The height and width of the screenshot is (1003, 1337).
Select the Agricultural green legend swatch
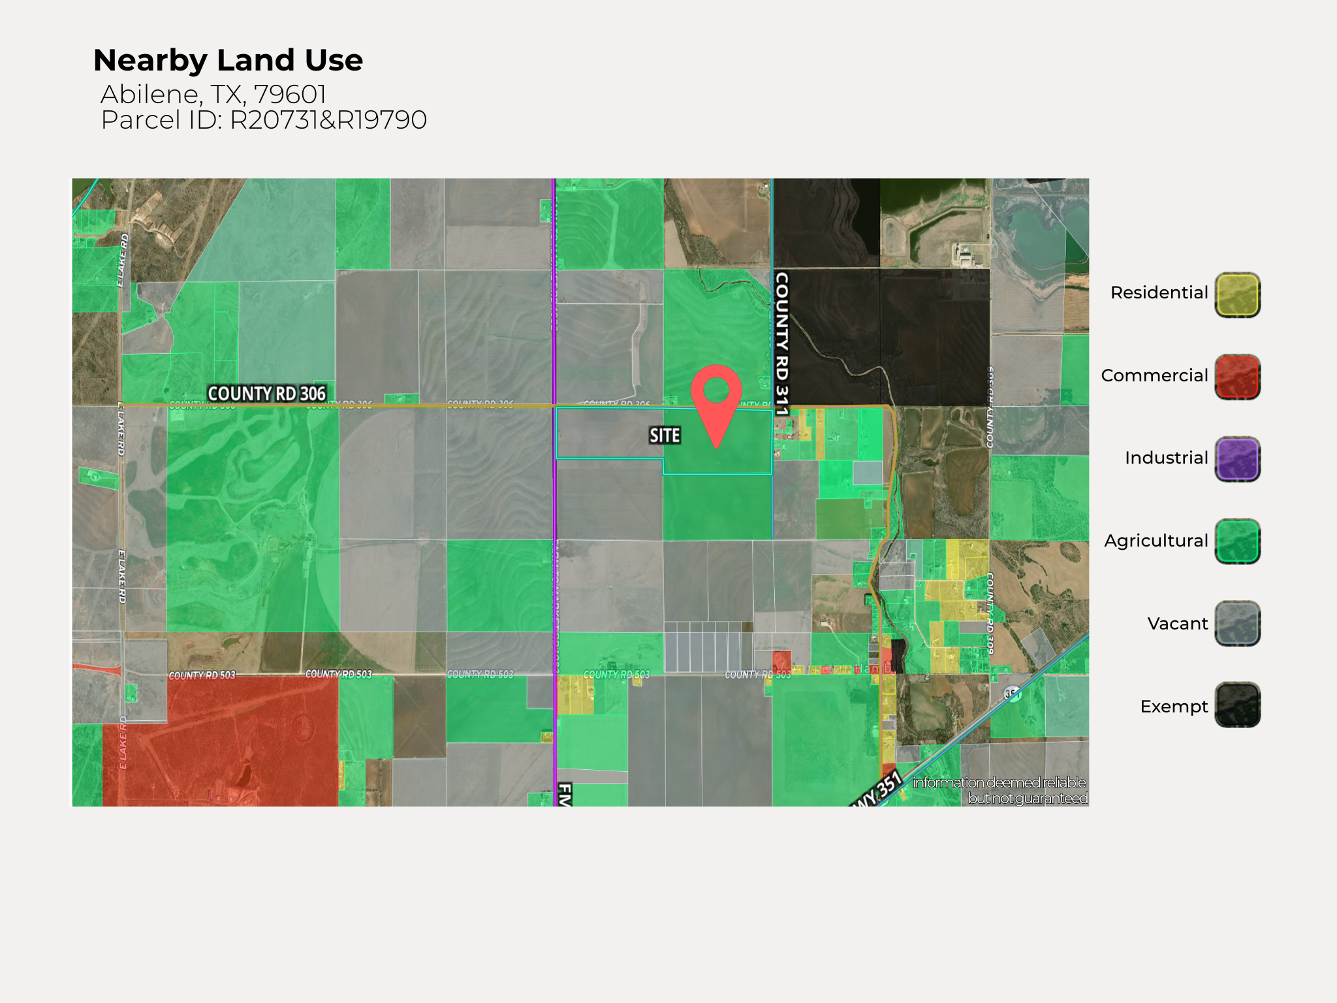coord(1237,541)
